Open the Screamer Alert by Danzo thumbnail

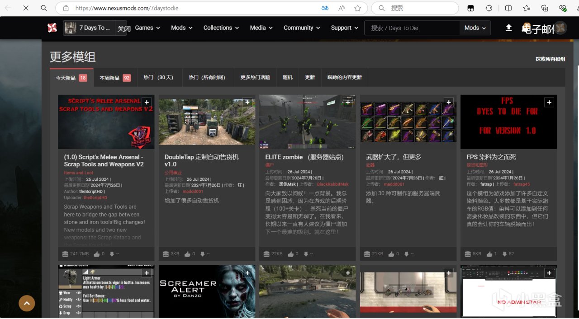(x=207, y=291)
